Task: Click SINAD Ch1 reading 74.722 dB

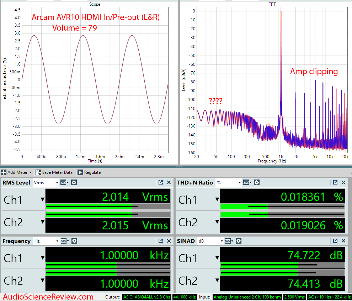Action: (x=315, y=255)
